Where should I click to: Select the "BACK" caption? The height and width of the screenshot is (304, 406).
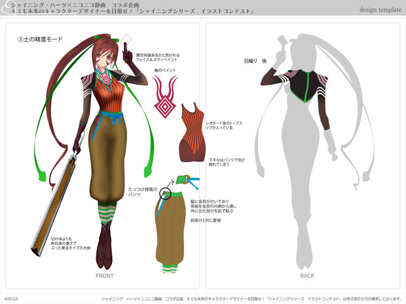pos(307,276)
